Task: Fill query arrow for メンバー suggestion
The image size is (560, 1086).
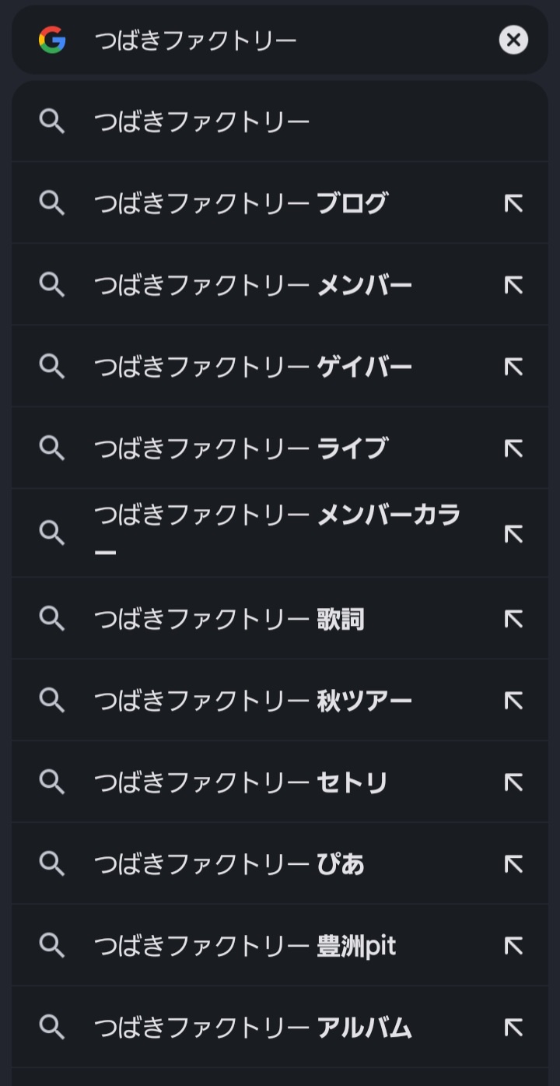Action: (x=513, y=285)
